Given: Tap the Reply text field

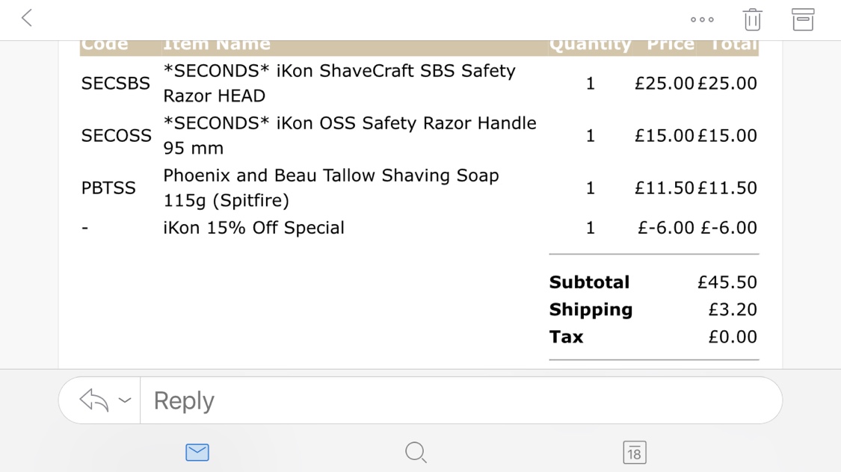Looking at the screenshot, I should [x=460, y=400].
